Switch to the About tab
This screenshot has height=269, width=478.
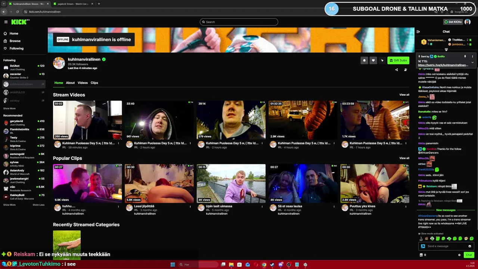(70, 83)
